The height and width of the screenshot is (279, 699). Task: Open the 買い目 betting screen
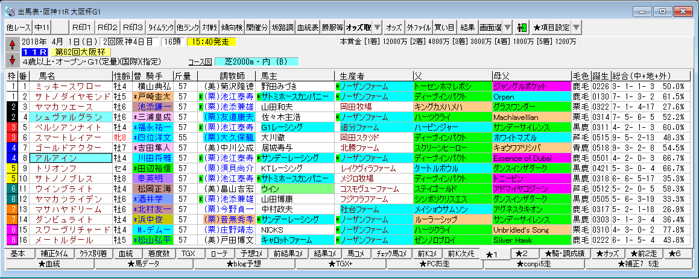444,28
